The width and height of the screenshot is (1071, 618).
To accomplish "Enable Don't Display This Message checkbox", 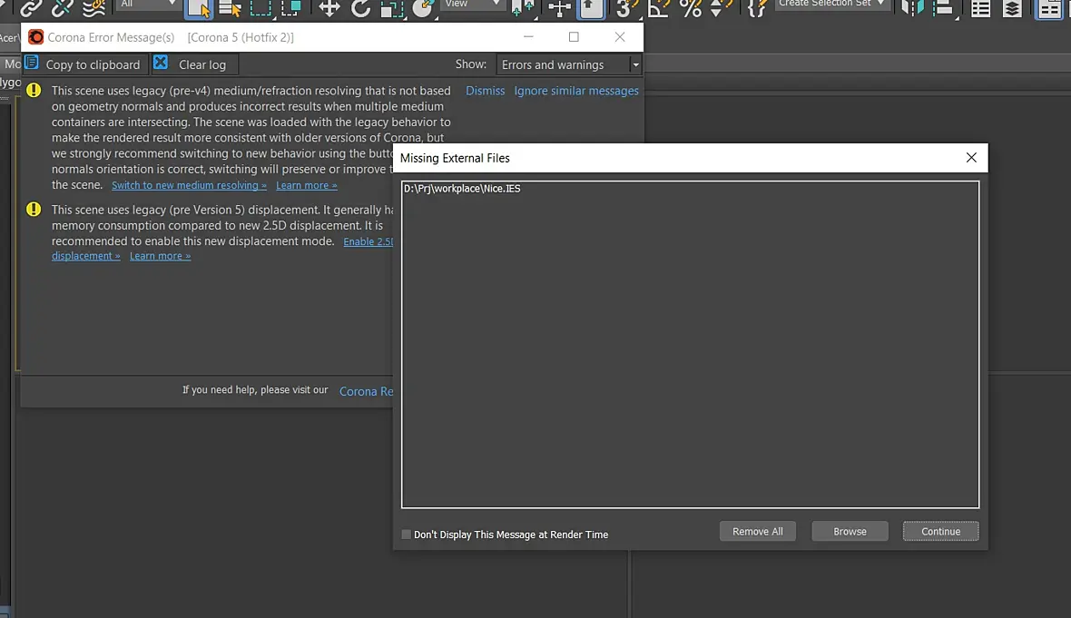I will [x=407, y=534].
